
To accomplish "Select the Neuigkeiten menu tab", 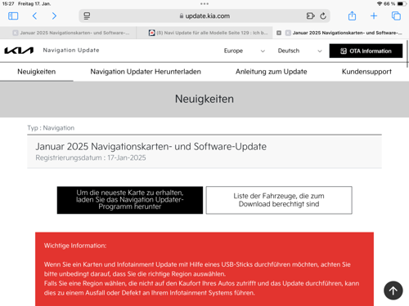I will pyautogui.click(x=37, y=72).
